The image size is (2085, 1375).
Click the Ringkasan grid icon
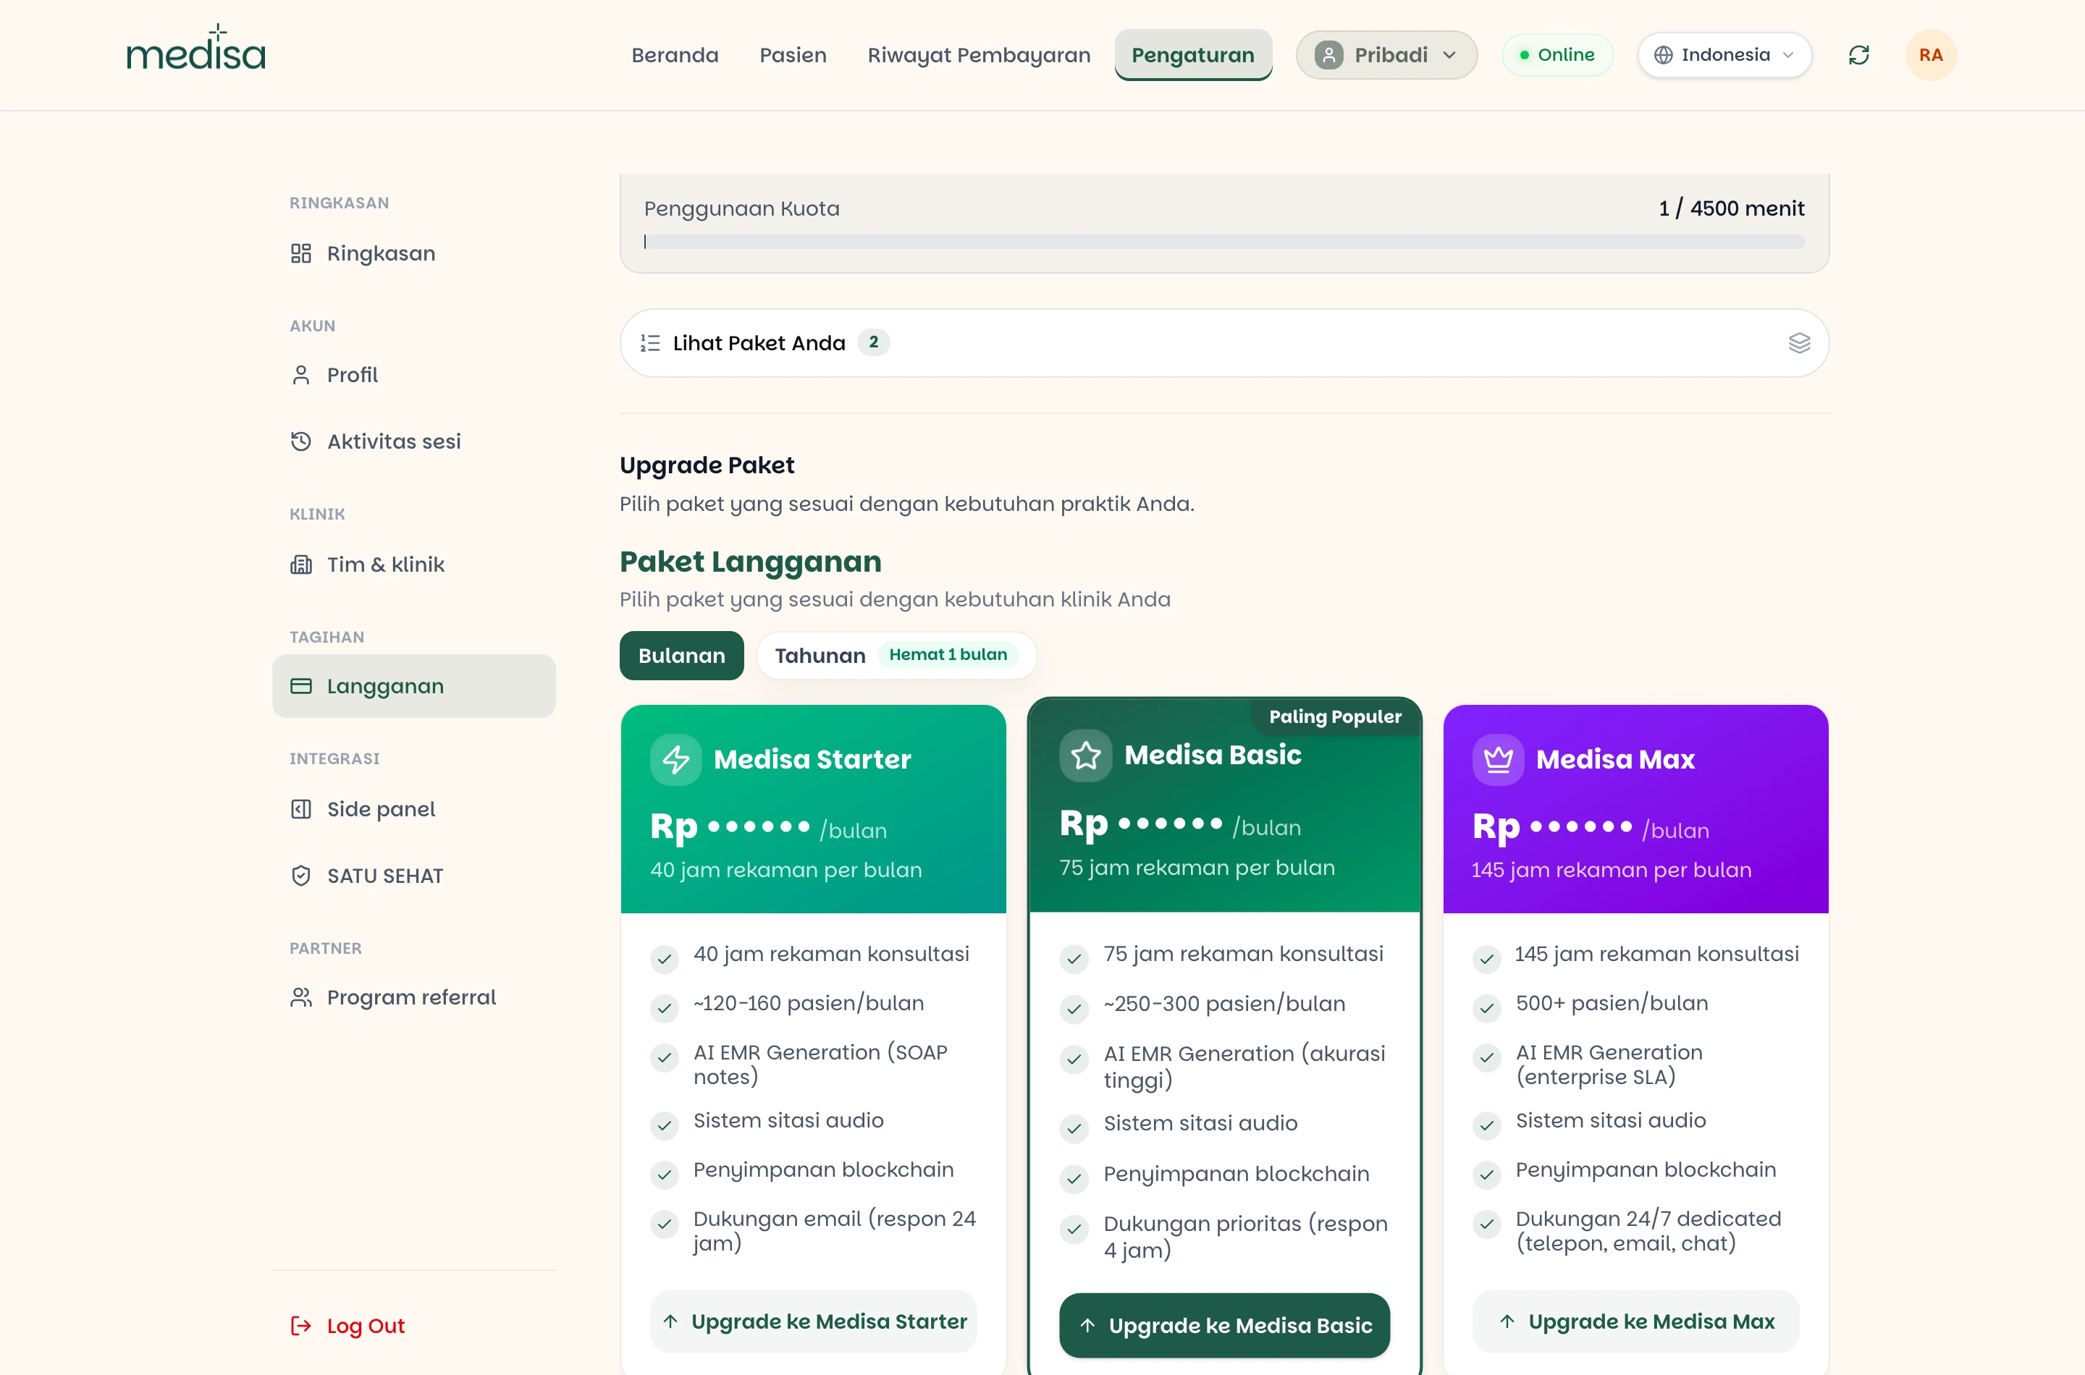301,253
